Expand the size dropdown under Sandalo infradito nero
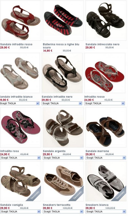The height and width of the screenshot is (216, 128). 62,103
